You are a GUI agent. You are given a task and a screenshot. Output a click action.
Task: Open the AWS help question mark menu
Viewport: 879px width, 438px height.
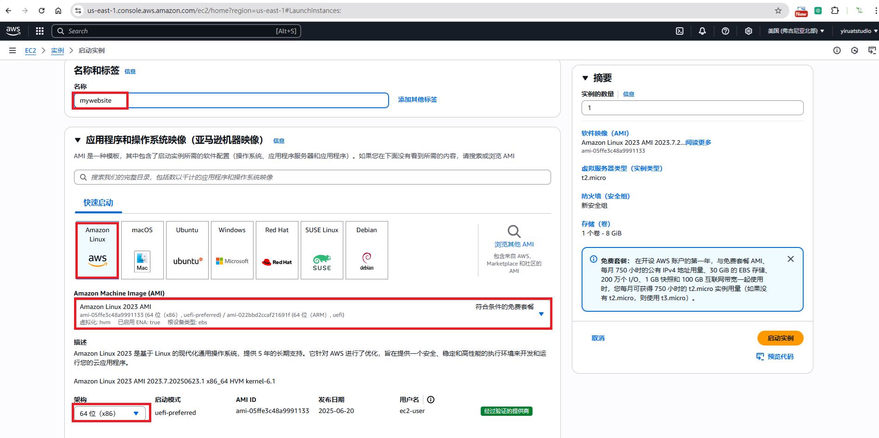(x=725, y=31)
